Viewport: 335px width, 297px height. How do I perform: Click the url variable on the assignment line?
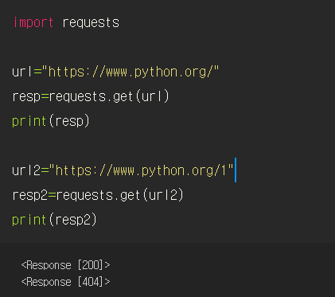pyautogui.click(x=22, y=72)
